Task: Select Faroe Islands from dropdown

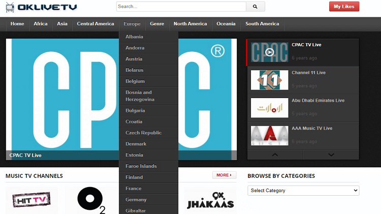Action: 148,166
